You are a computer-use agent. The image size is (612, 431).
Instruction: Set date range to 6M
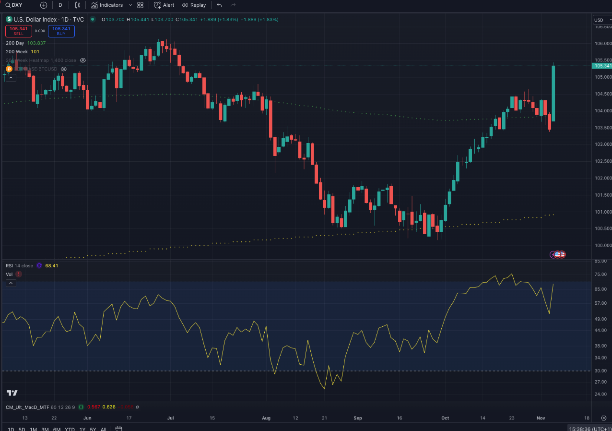pyautogui.click(x=57, y=429)
